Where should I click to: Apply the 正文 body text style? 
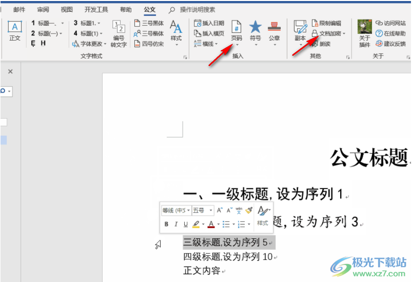click(x=15, y=31)
